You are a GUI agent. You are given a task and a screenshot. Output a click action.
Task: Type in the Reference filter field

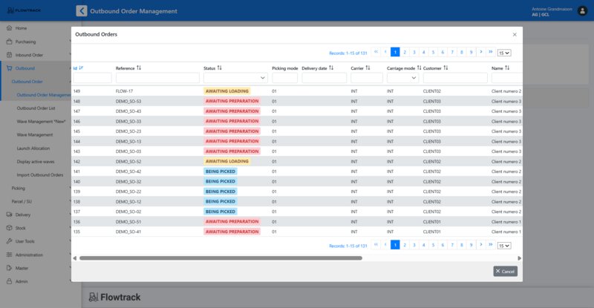[x=157, y=78]
